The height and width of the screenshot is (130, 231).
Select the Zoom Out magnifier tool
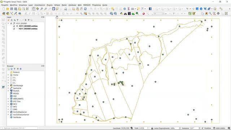click(46, 9)
